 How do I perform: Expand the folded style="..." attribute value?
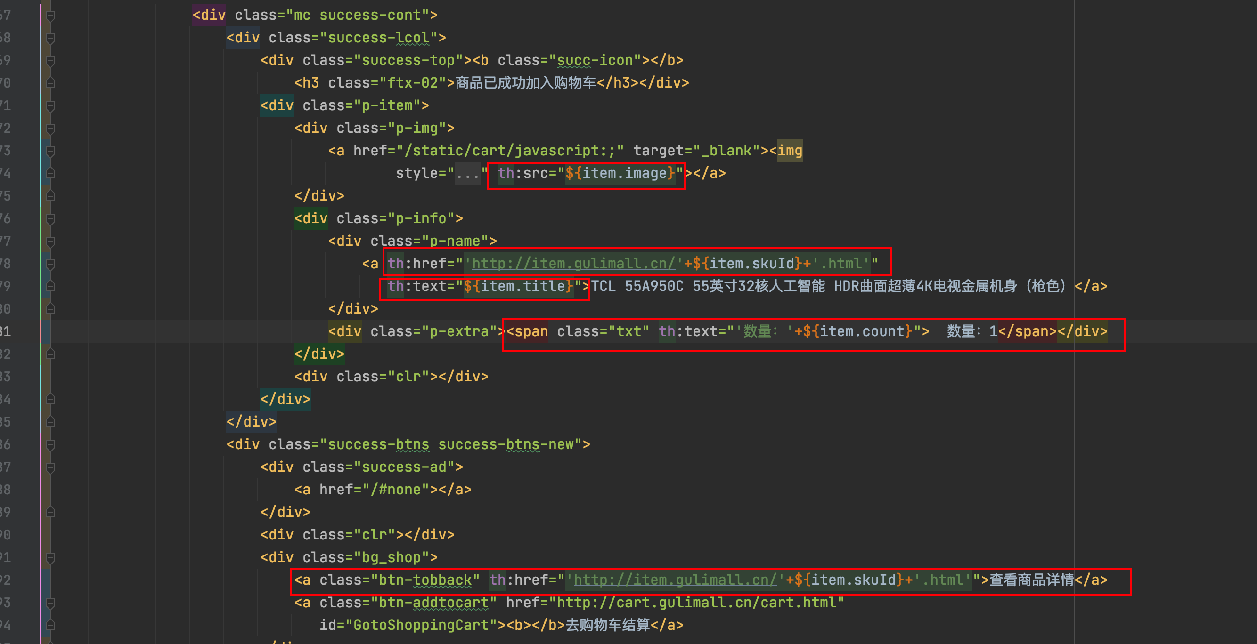(x=467, y=174)
